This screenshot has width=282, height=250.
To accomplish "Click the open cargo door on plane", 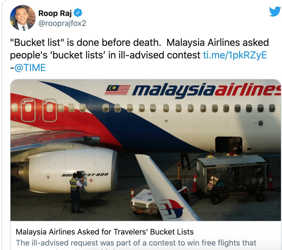I will (x=229, y=145).
